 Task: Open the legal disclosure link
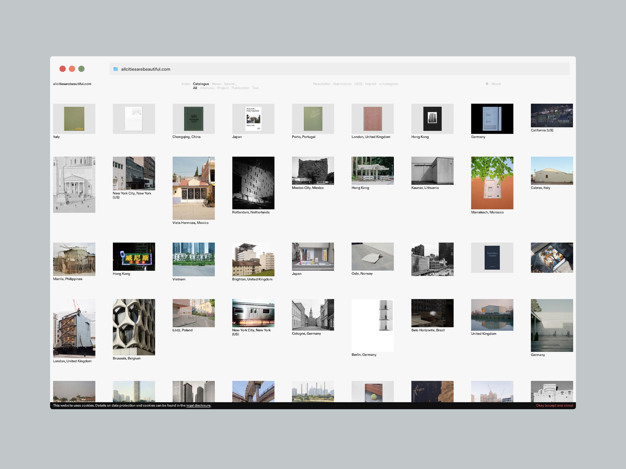[x=198, y=405]
